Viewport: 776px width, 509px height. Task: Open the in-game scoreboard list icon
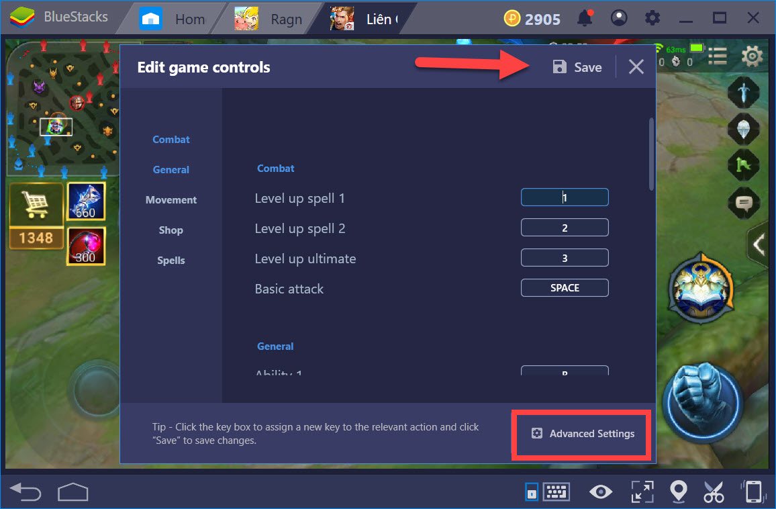(x=718, y=56)
